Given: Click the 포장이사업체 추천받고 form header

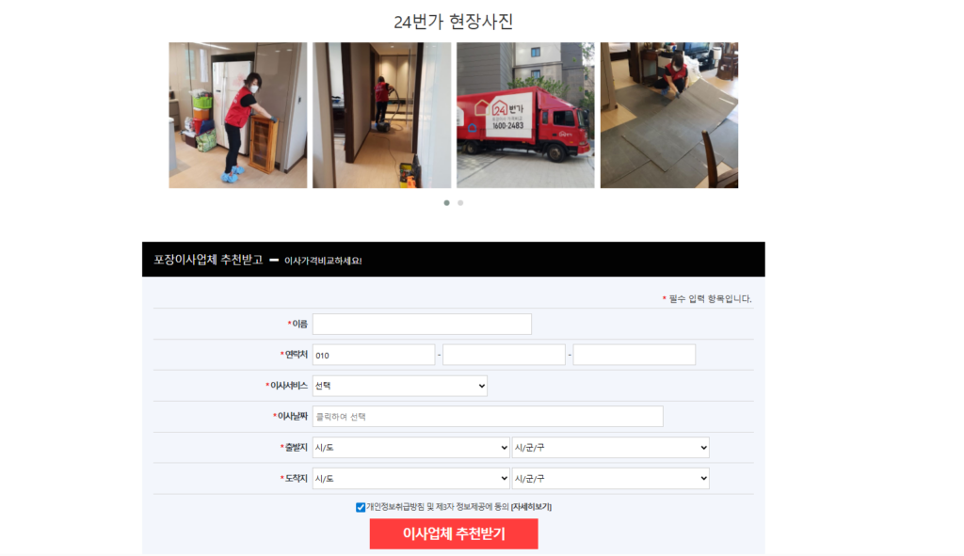Looking at the screenshot, I should [208, 260].
